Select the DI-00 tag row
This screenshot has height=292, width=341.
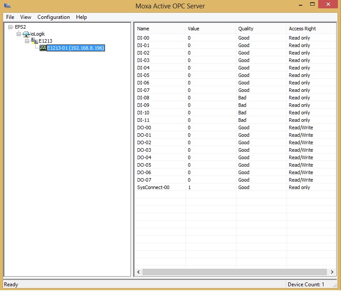point(235,38)
